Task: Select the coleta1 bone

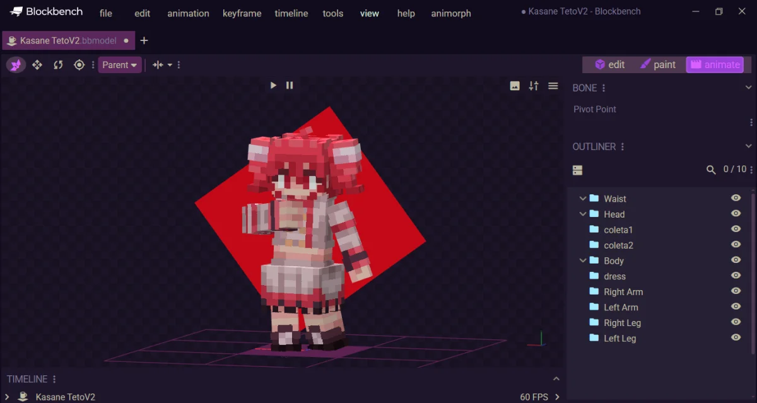Action: (618, 230)
